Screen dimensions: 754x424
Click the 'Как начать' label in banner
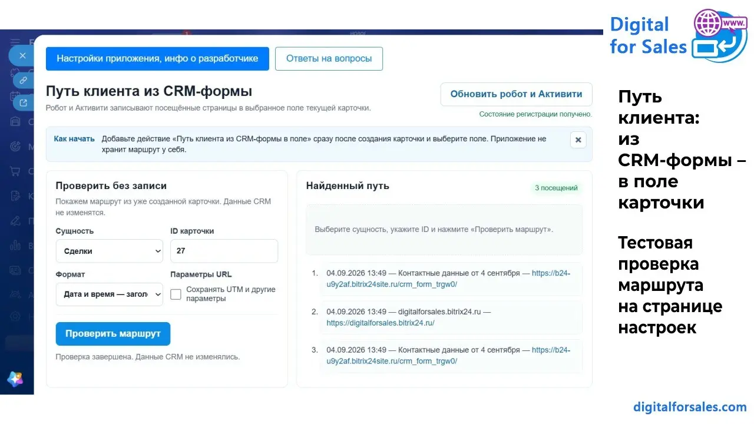pyautogui.click(x=74, y=139)
